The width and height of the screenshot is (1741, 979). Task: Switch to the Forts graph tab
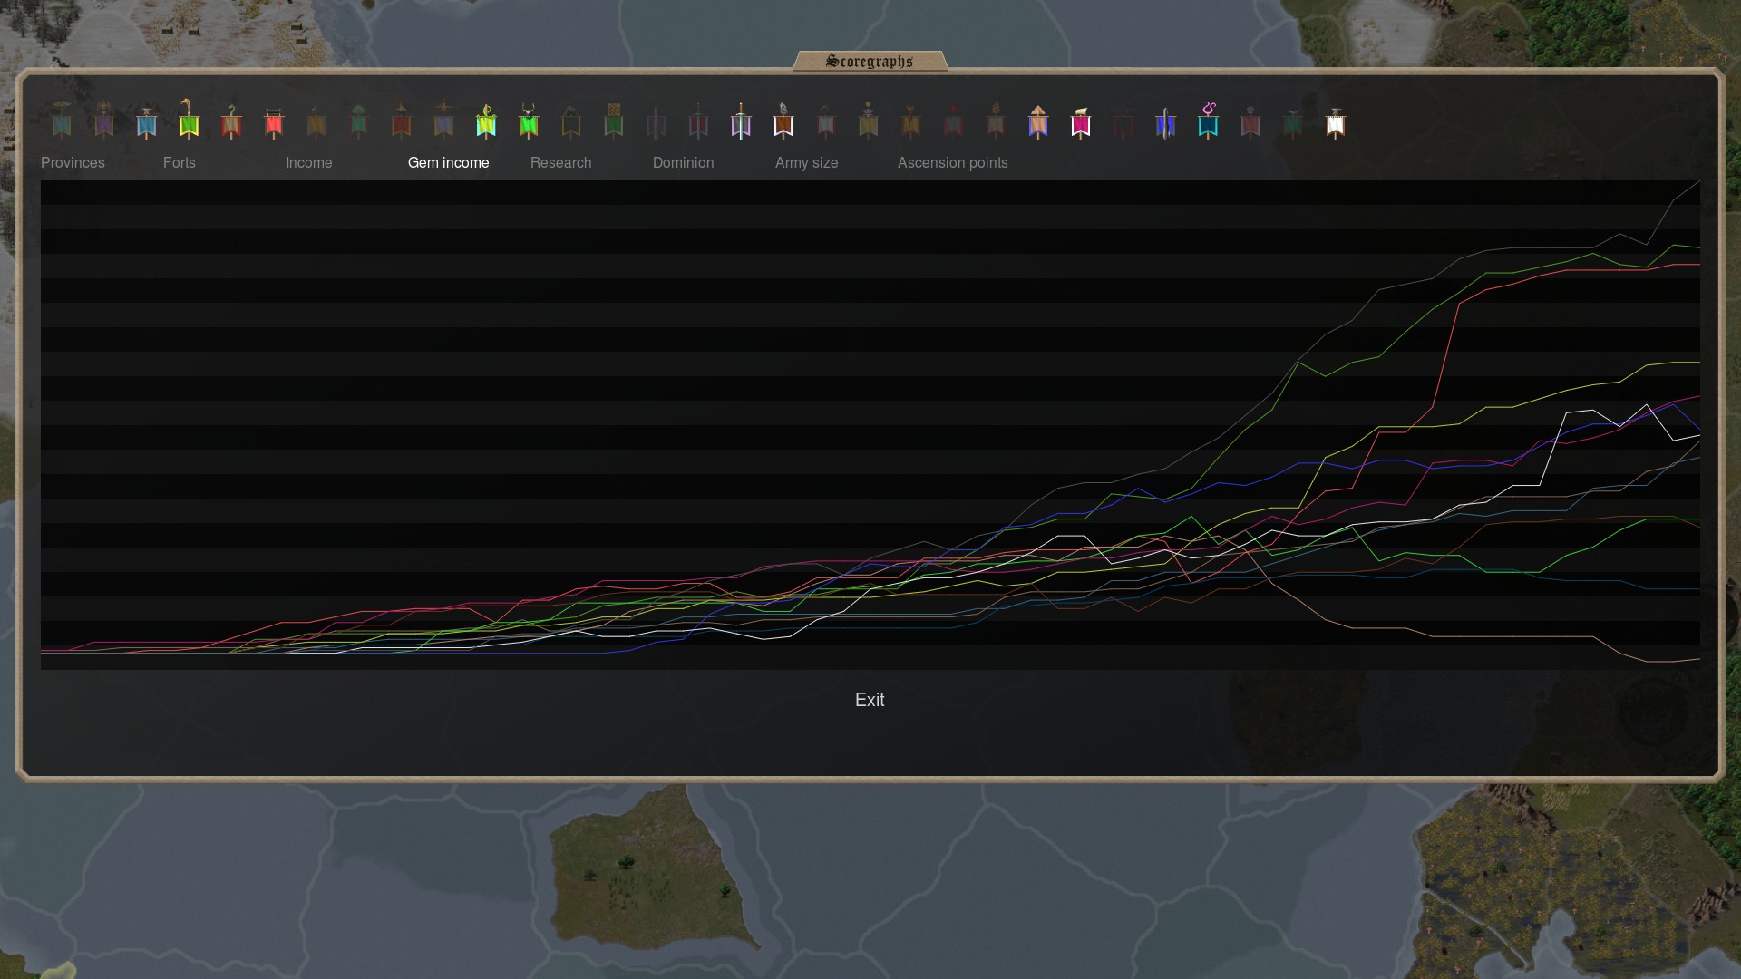click(x=180, y=162)
